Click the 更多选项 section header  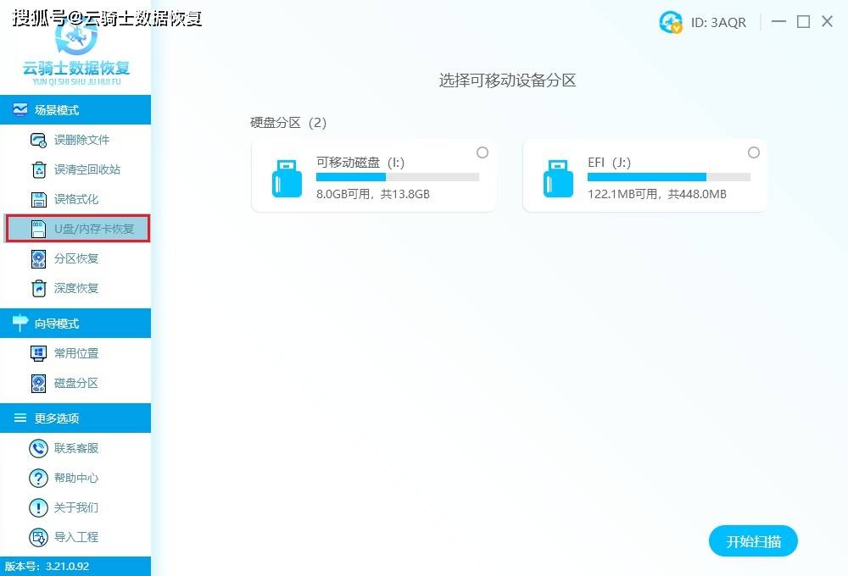[75, 418]
